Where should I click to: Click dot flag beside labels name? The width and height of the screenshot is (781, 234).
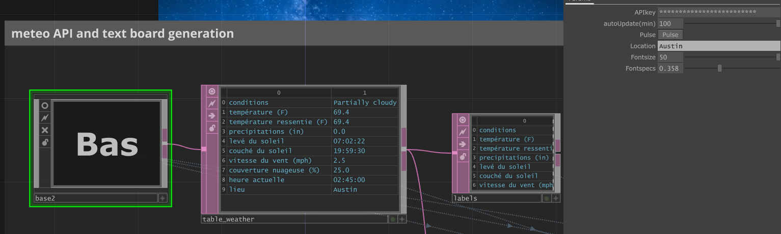[547, 198]
